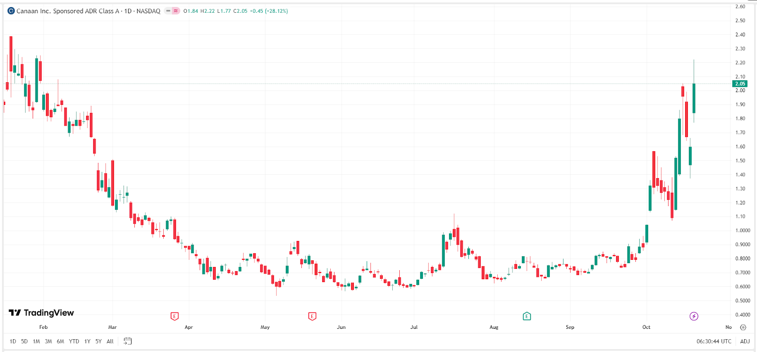
Task: Click the red earnings marker near June
Action: click(x=312, y=316)
